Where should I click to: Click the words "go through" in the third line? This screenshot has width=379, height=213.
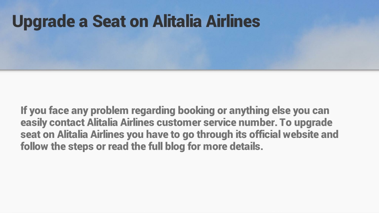pyautogui.click(x=208, y=135)
